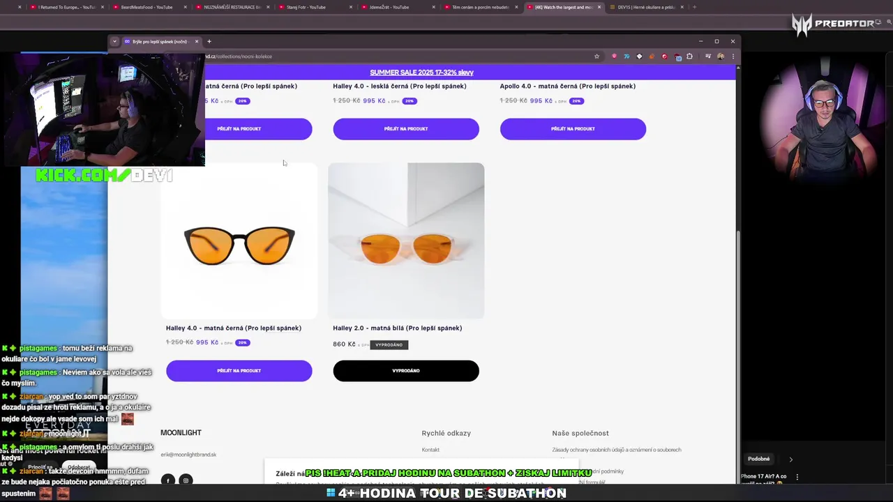
Task: Open 'Halley 4.0 - matná černá' title below image
Action: coord(234,328)
